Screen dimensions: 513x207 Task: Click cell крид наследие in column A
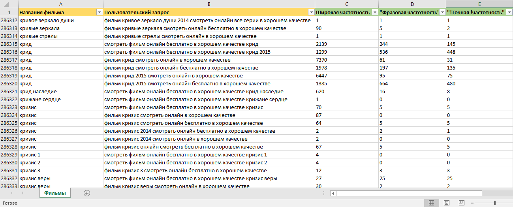(61, 92)
